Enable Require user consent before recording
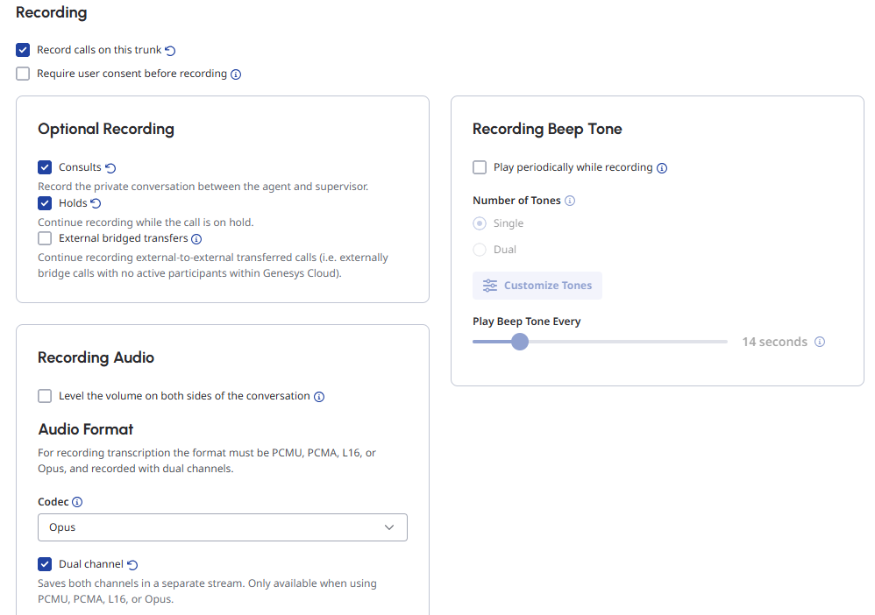 coord(23,74)
